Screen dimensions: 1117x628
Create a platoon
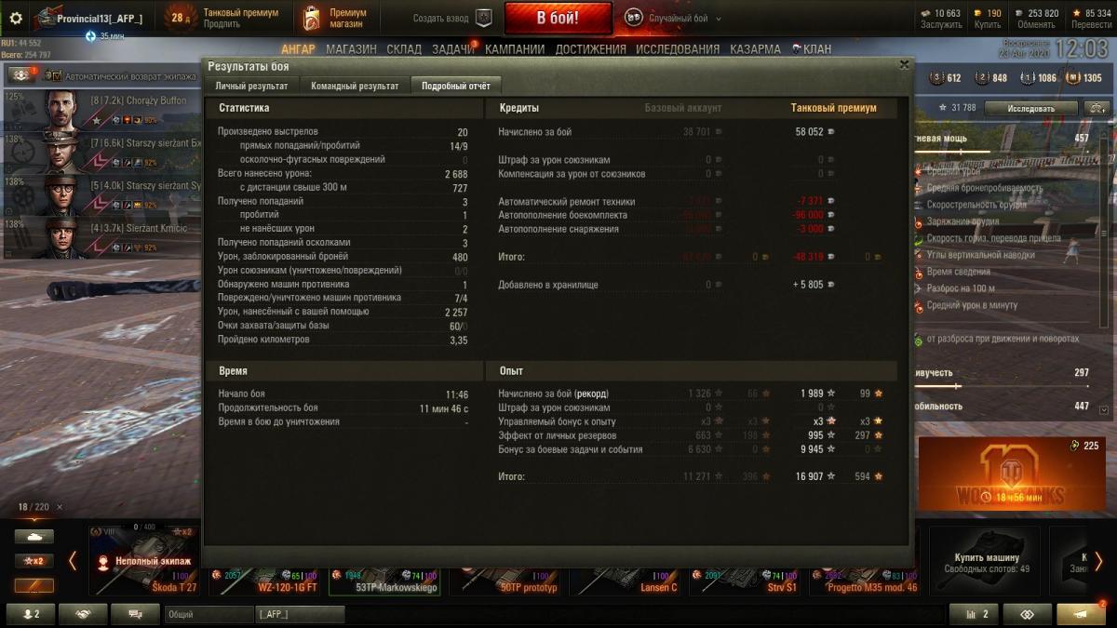[453, 18]
